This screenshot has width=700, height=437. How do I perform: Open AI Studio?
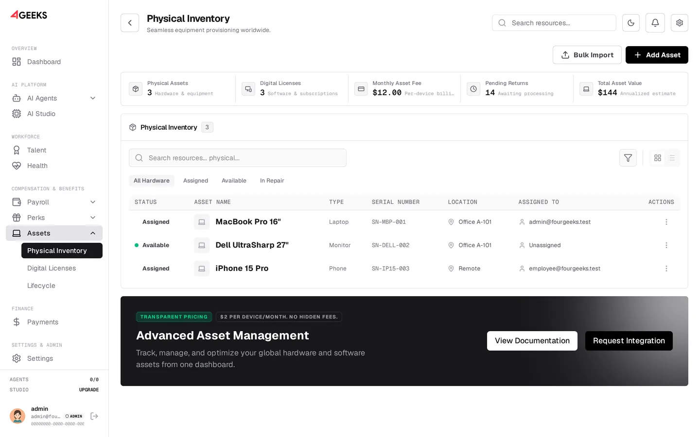pos(54,114)
